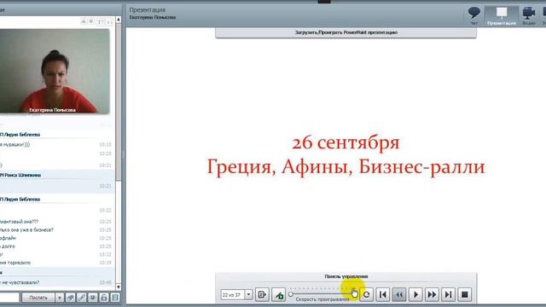Go to previous slide with rewind button
Image resolution: width=546 pixels, height=307 pixels.
tap(399, 294)
